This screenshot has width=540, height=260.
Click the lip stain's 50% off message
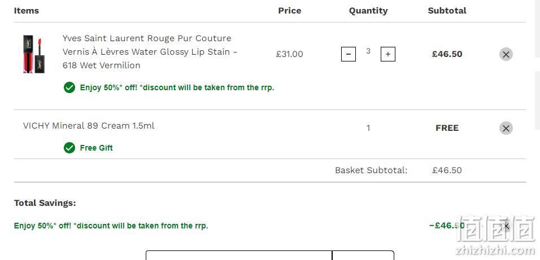click(x=177, y=87)
